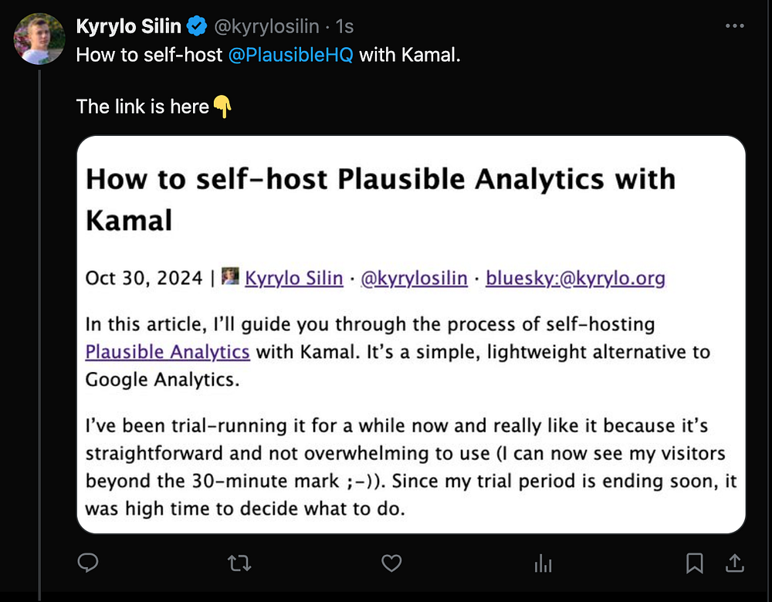Click the article title heading in the preview image

click(381, 199)
